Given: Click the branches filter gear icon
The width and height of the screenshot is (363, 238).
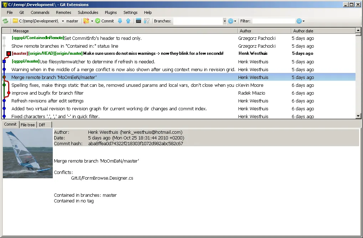Looking at the screenshot, I should [231, 21].
